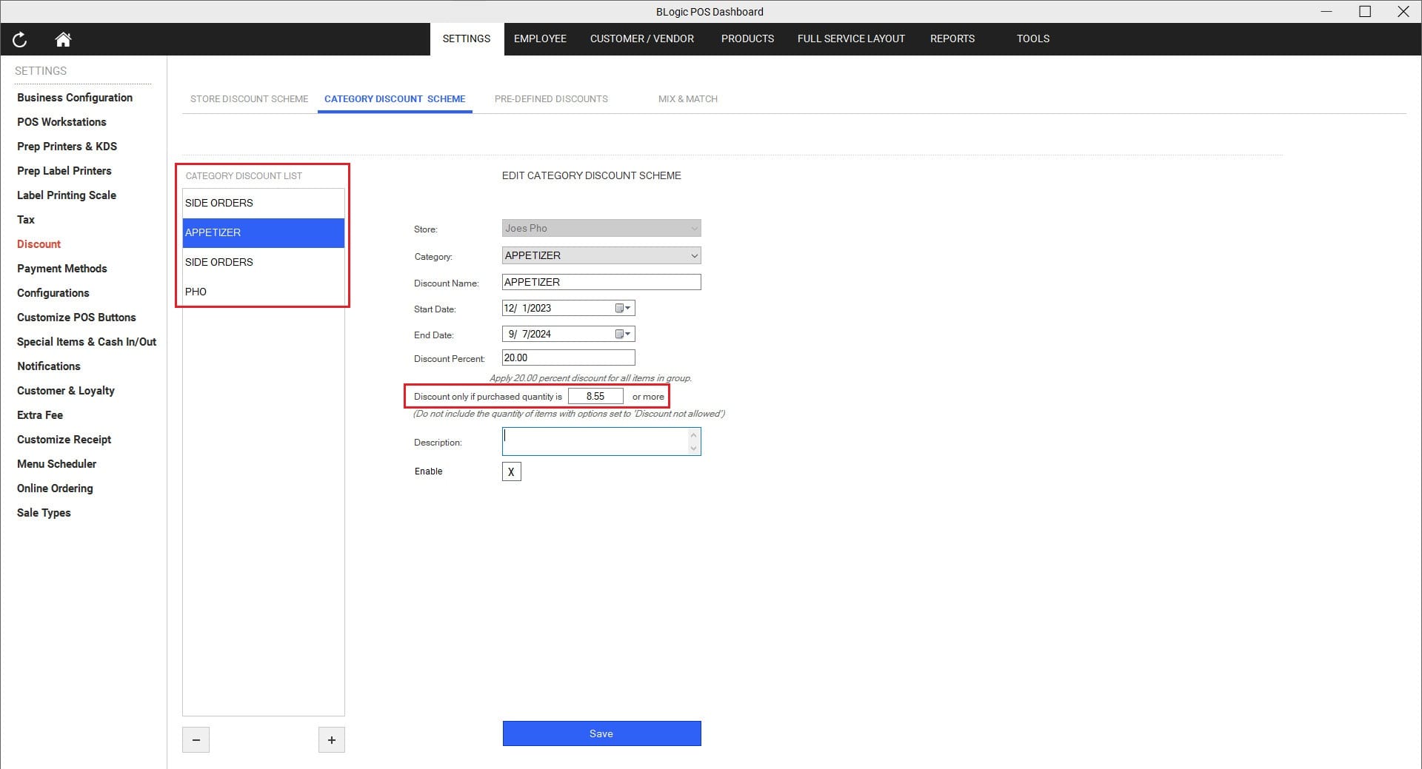The height and width of the screenshot is (769, 1422).
Task: Switch to the MIX & MATCH tab
Action: (x=687, y=98)
